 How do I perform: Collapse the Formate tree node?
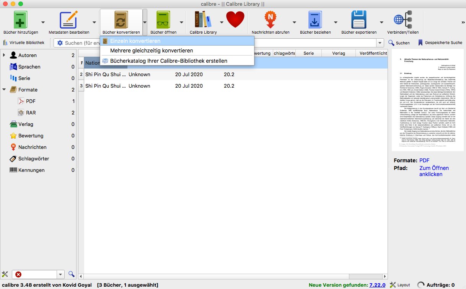(x=4, y=90)
